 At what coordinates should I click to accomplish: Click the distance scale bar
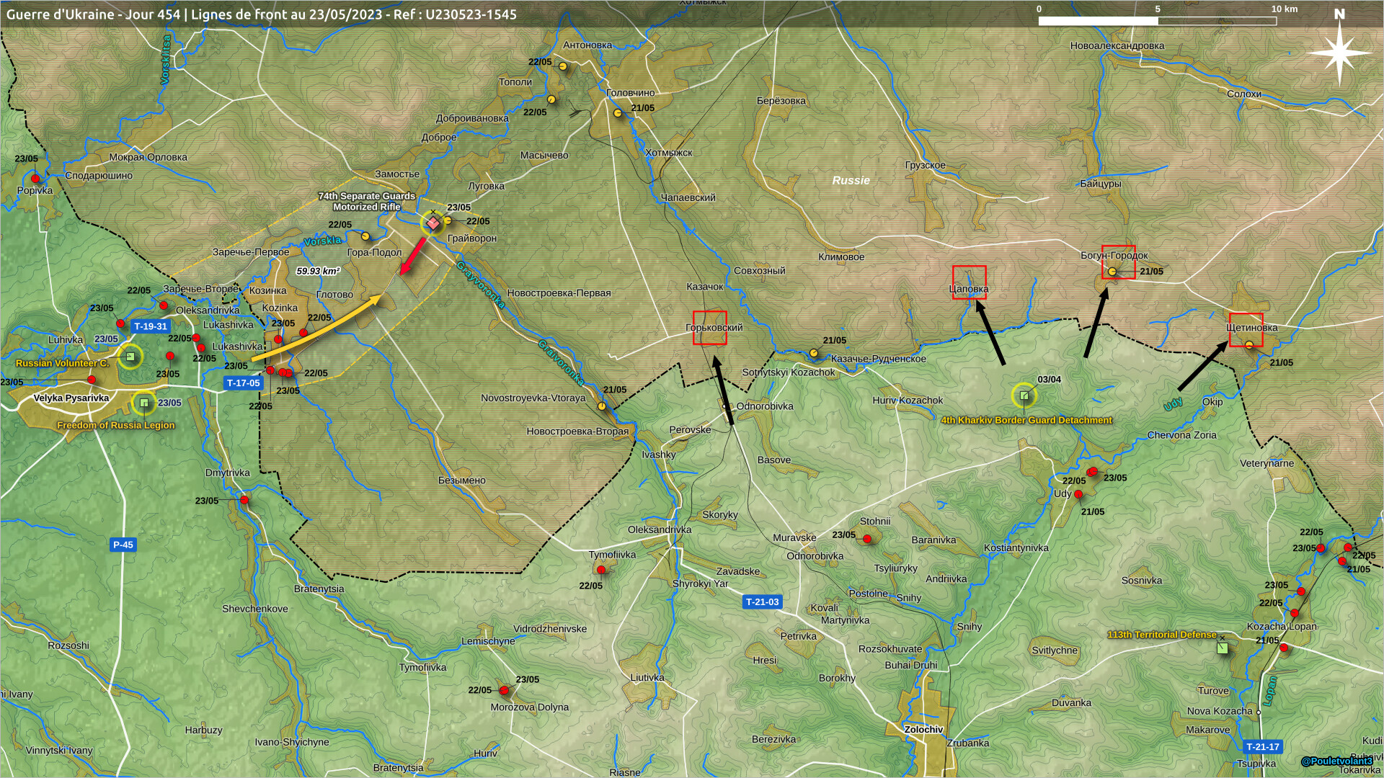[1157, 21]
